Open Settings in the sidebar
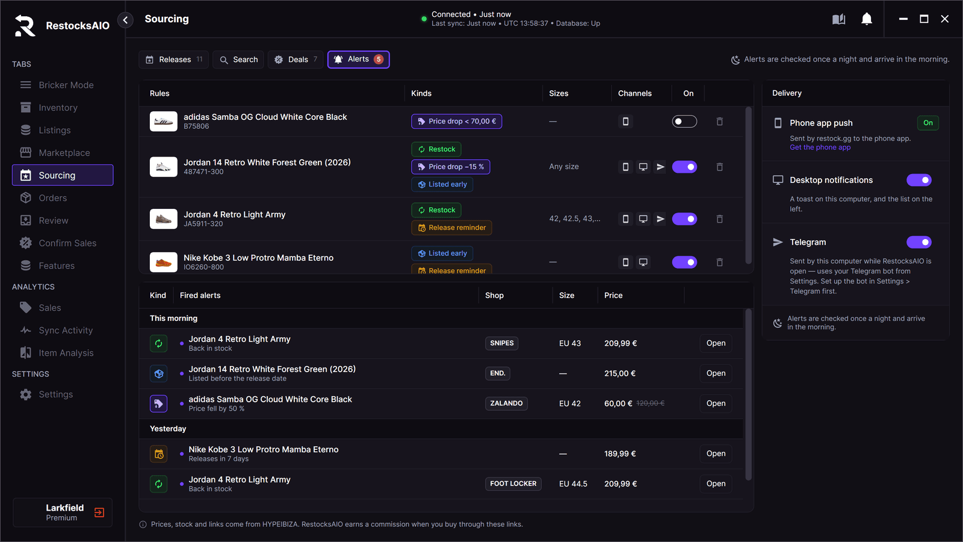 [63, 394]
